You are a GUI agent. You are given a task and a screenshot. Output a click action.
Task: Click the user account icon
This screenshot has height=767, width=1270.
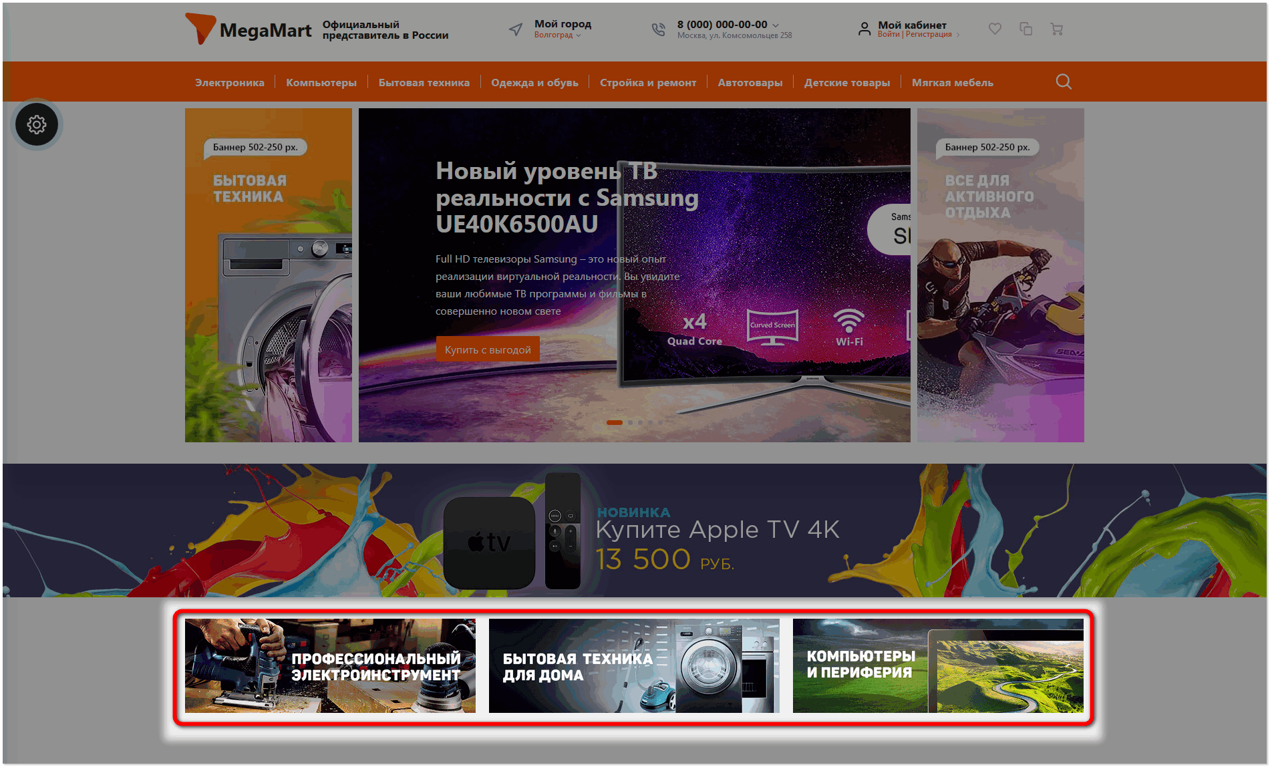pos(864,29)
